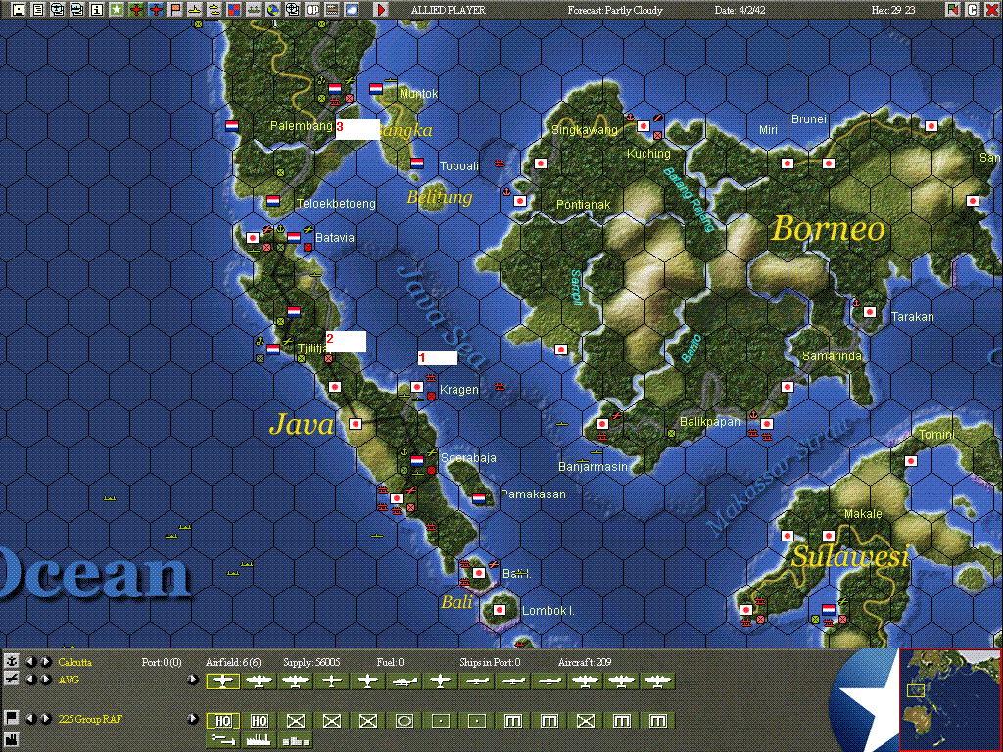This screenshot has width=1003, height=752.
Task: Click the crosshair target toolbar icon
Action: [x=292, y=10]
